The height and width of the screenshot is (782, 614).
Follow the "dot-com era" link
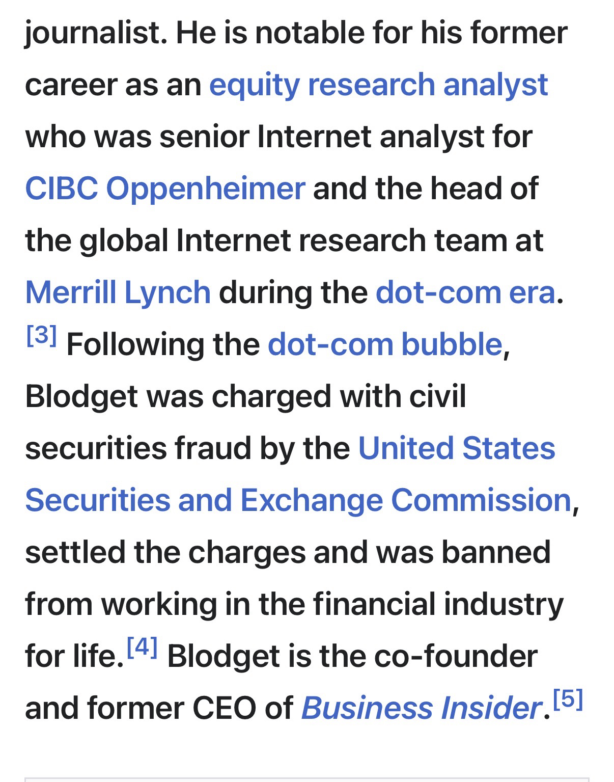click(465, 292)
